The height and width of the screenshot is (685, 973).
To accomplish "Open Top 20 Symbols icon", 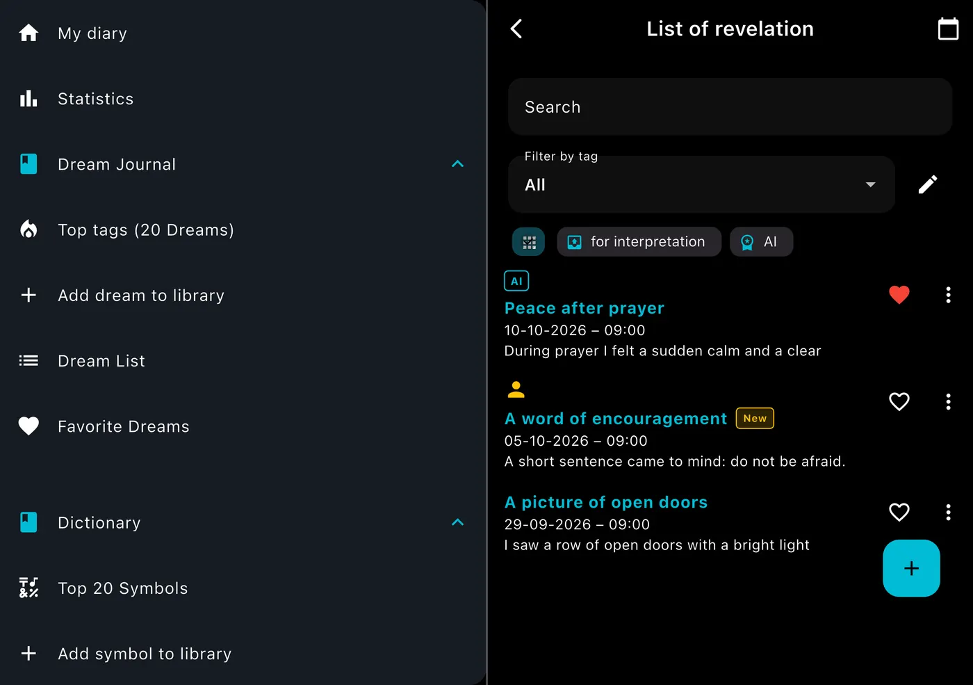I will point(28,588).
